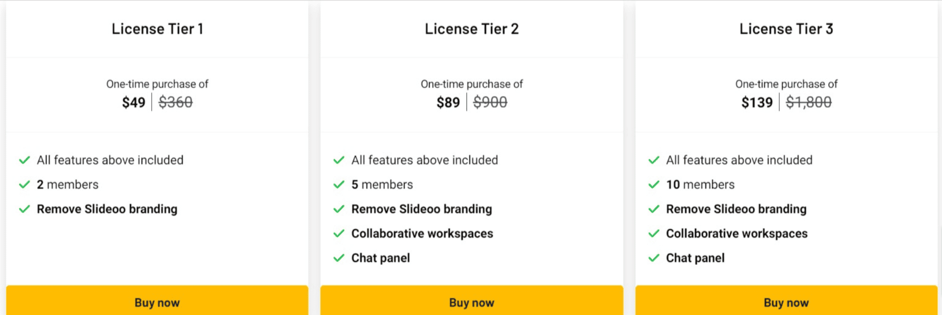Image resolution: width=942 pixels, height=315 pixels.
Task: Click Tier 1 Remove Slideoo branding checkmark
Action: coord(24,209)
